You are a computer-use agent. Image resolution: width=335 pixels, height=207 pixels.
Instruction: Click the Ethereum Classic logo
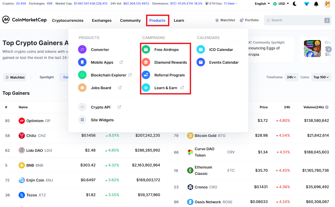pos(190,170)
